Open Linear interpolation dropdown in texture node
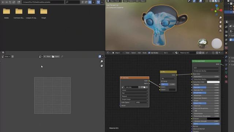Viewport: 234px width, 132px height. tap(135, 90)
